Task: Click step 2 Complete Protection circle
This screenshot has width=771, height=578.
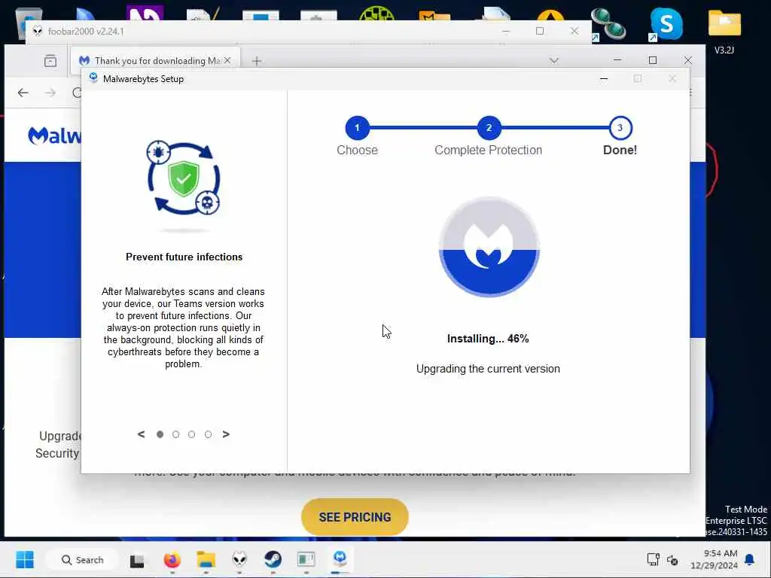Action: [489, 128]
